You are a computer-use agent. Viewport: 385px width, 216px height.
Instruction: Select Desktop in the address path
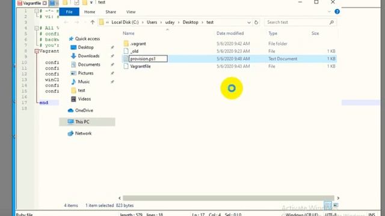tap(190, 22)
